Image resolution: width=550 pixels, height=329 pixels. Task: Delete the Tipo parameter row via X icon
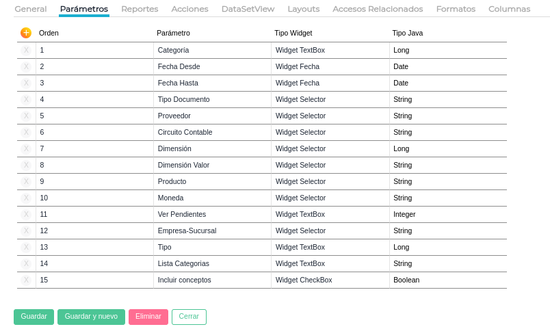26,247
